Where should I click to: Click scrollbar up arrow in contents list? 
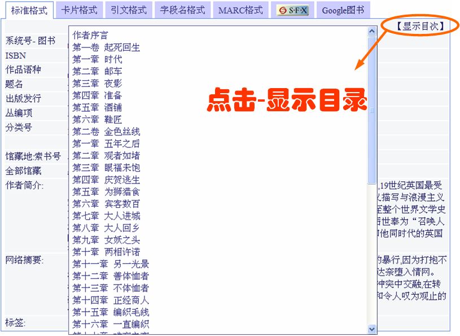tap(372, 31)
